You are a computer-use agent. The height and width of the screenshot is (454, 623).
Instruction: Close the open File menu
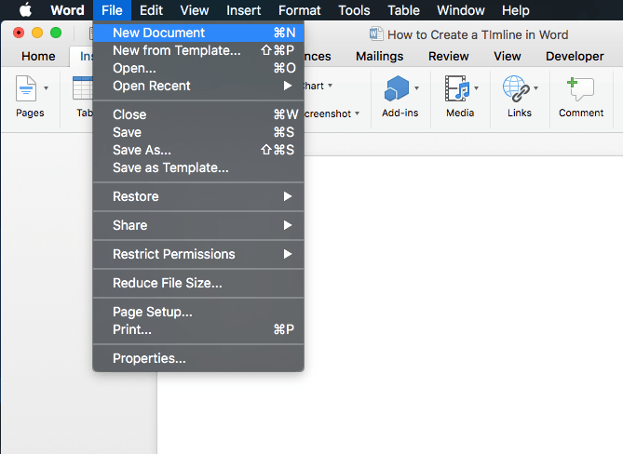[112, 10]
